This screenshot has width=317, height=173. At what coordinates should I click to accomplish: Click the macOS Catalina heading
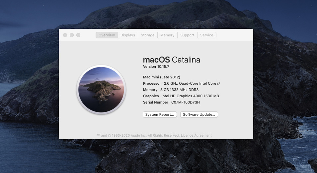point(171,60)
